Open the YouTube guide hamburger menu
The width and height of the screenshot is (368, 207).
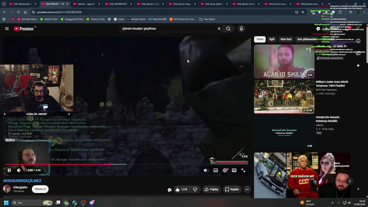click(x=7, y=29)
